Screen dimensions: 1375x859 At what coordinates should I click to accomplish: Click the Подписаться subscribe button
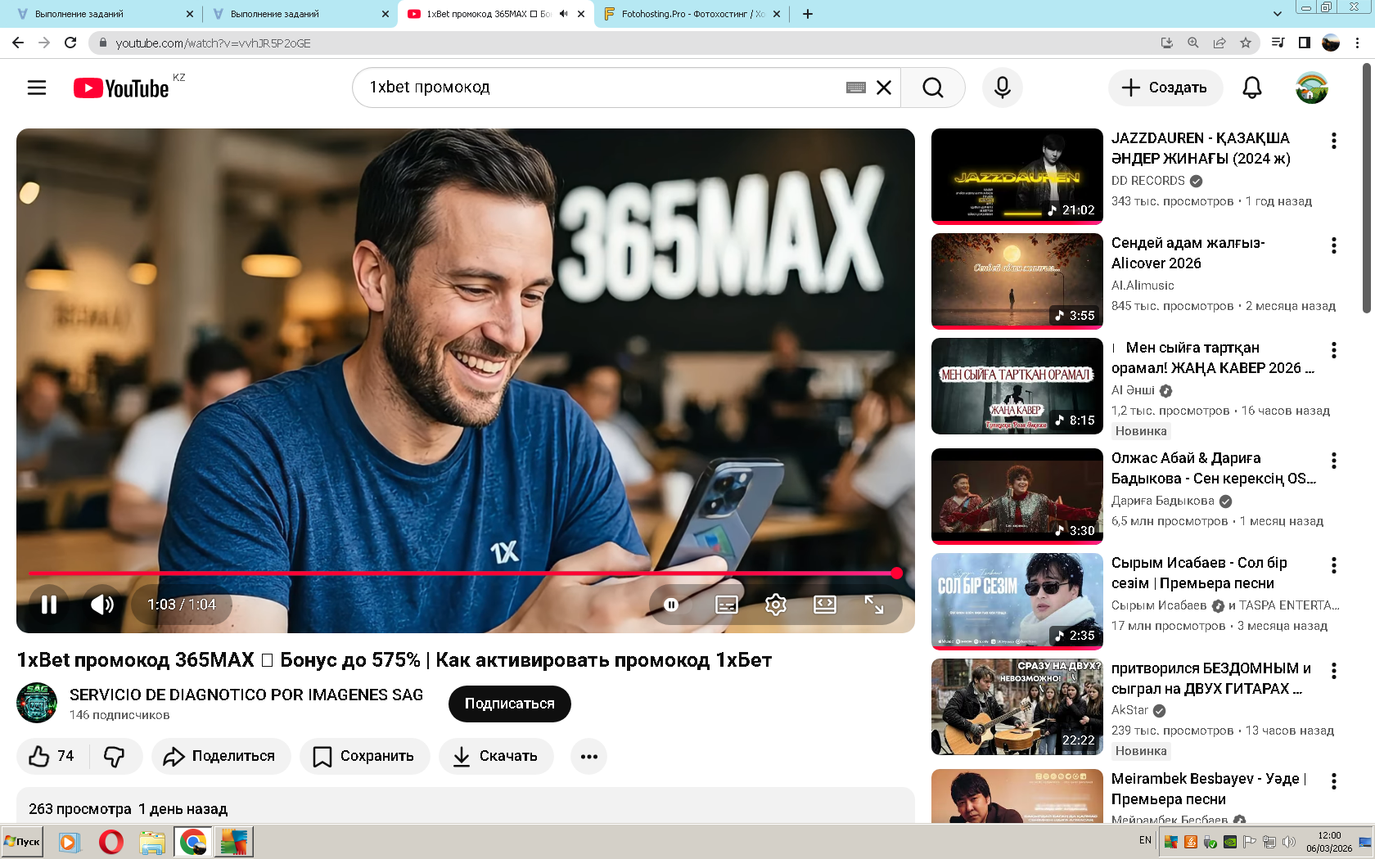[509, 704]
